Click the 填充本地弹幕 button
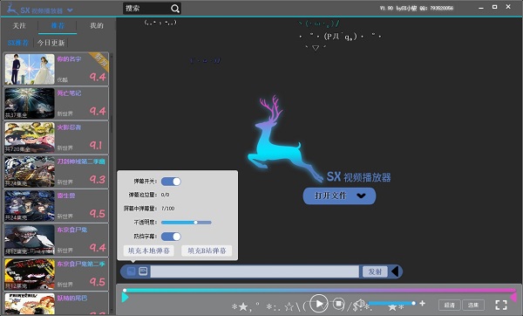The height and width of the screenshot is (316, 523). [149, 251]
